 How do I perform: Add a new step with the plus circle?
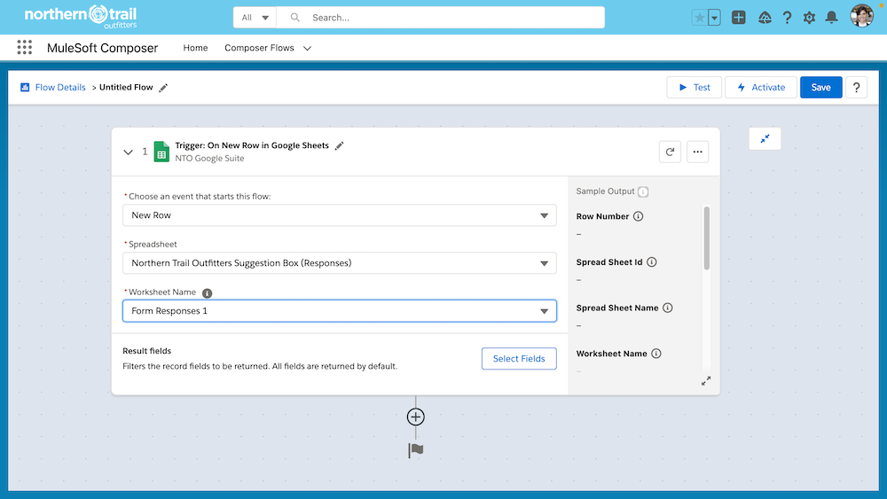(416, 417)
